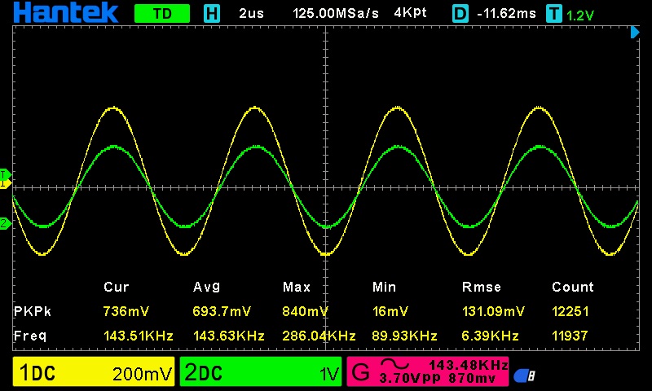The image size is (652, 391).
Task: Open the 4Kpt memory depth setting
Action: click(x=413, y=14)
